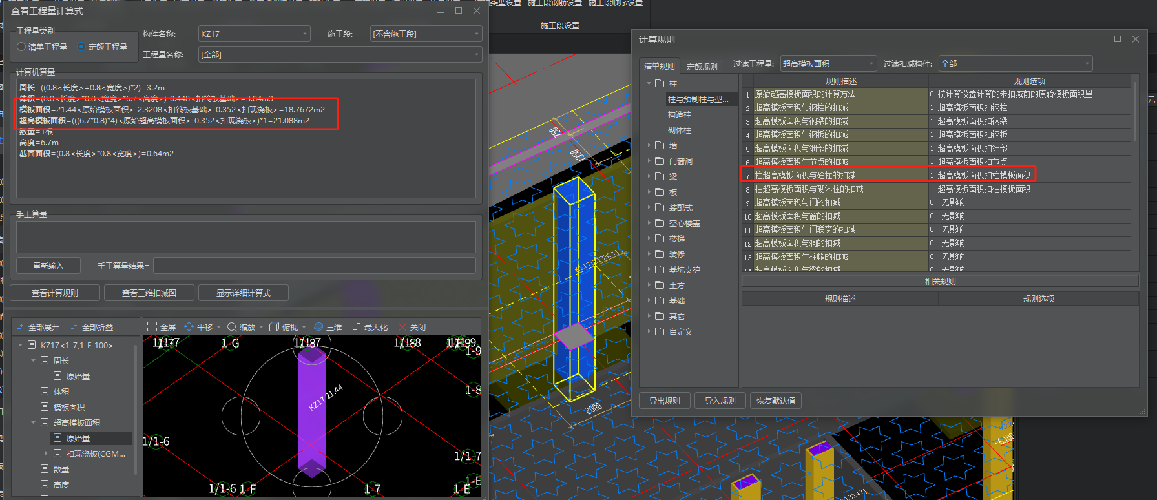Click the folder icon beside 板
The height and width of the screenshot is (500, 1157).
tap(660, 192)
